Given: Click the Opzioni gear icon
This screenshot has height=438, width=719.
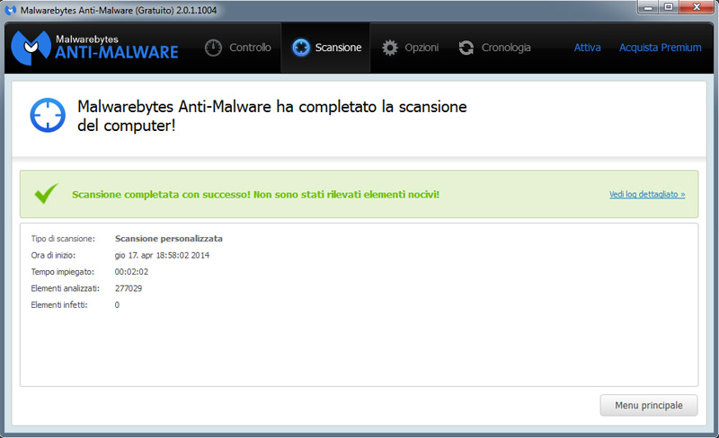Looking at the screenshot, I should [390, 48].
